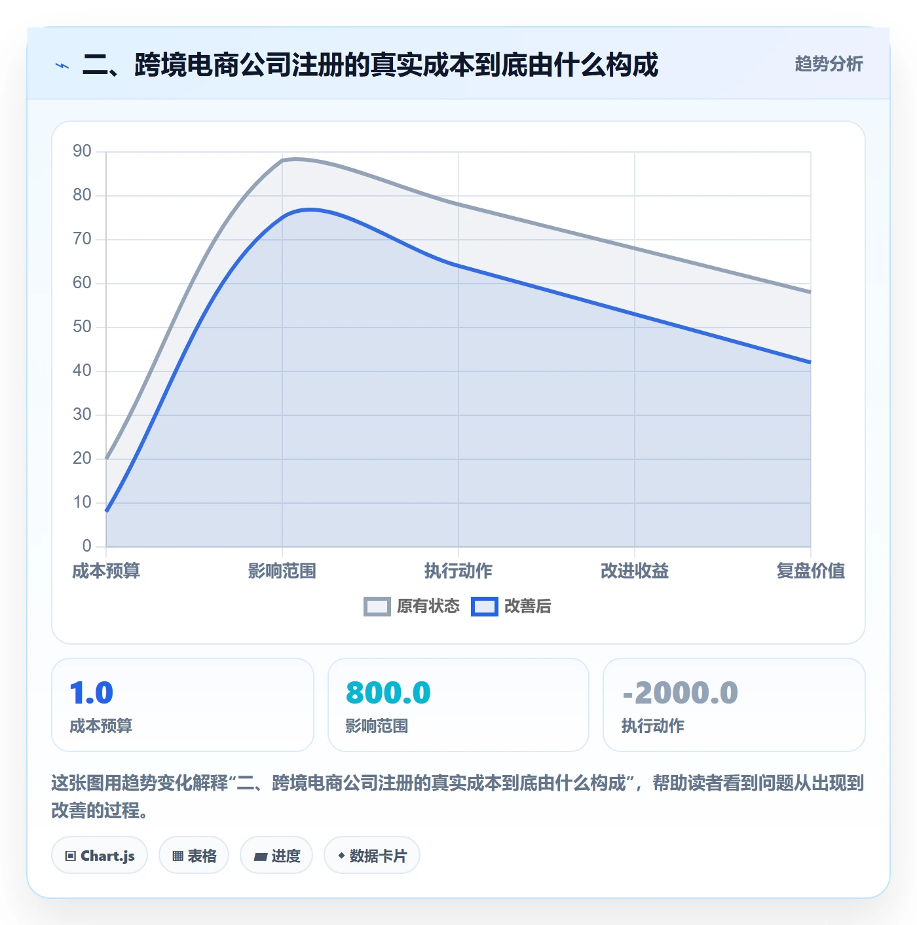
Task: Toggle the 改善后 dataset in the chart legend
Action: coord(512,606)
